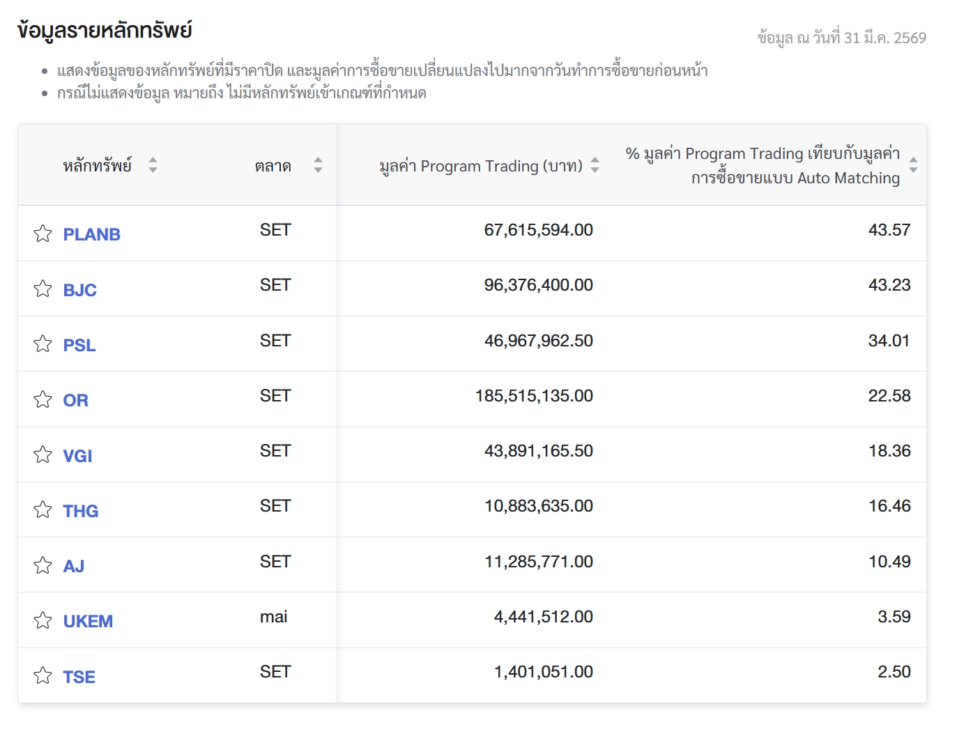Viewport: 973px width, 736px height.
Task: Toggle the favorite star beside PSL
Action: tap(43, 344)
